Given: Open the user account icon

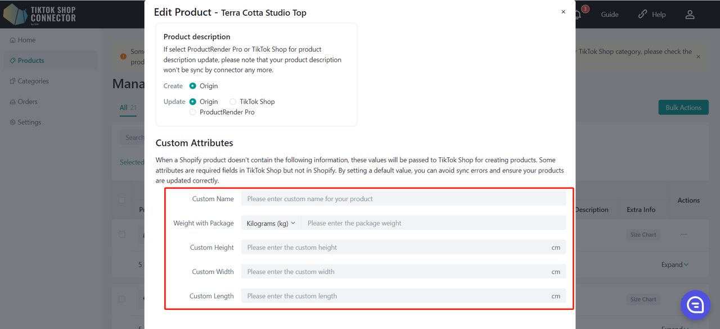Looking at the screenshot, I should tap(690, 15).
